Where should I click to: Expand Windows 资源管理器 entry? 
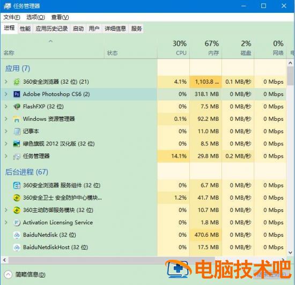coord(6,119)
